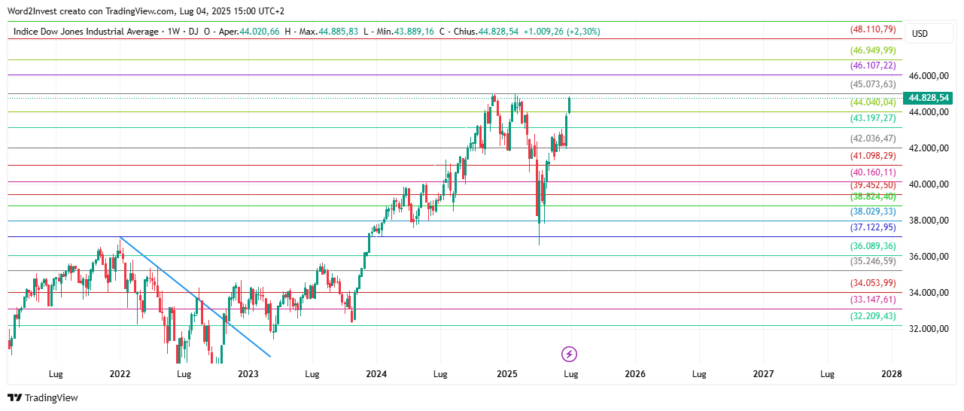This screenshot has height=411, width=964.
Task: Click the current price tag 44.828,54
Action: pos(929,98)
